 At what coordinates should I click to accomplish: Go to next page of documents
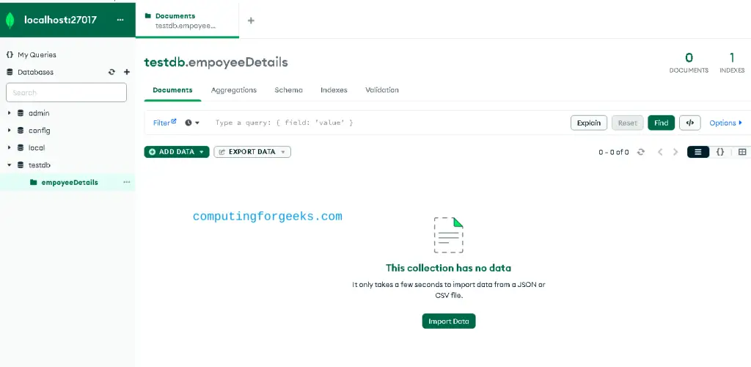675,152
